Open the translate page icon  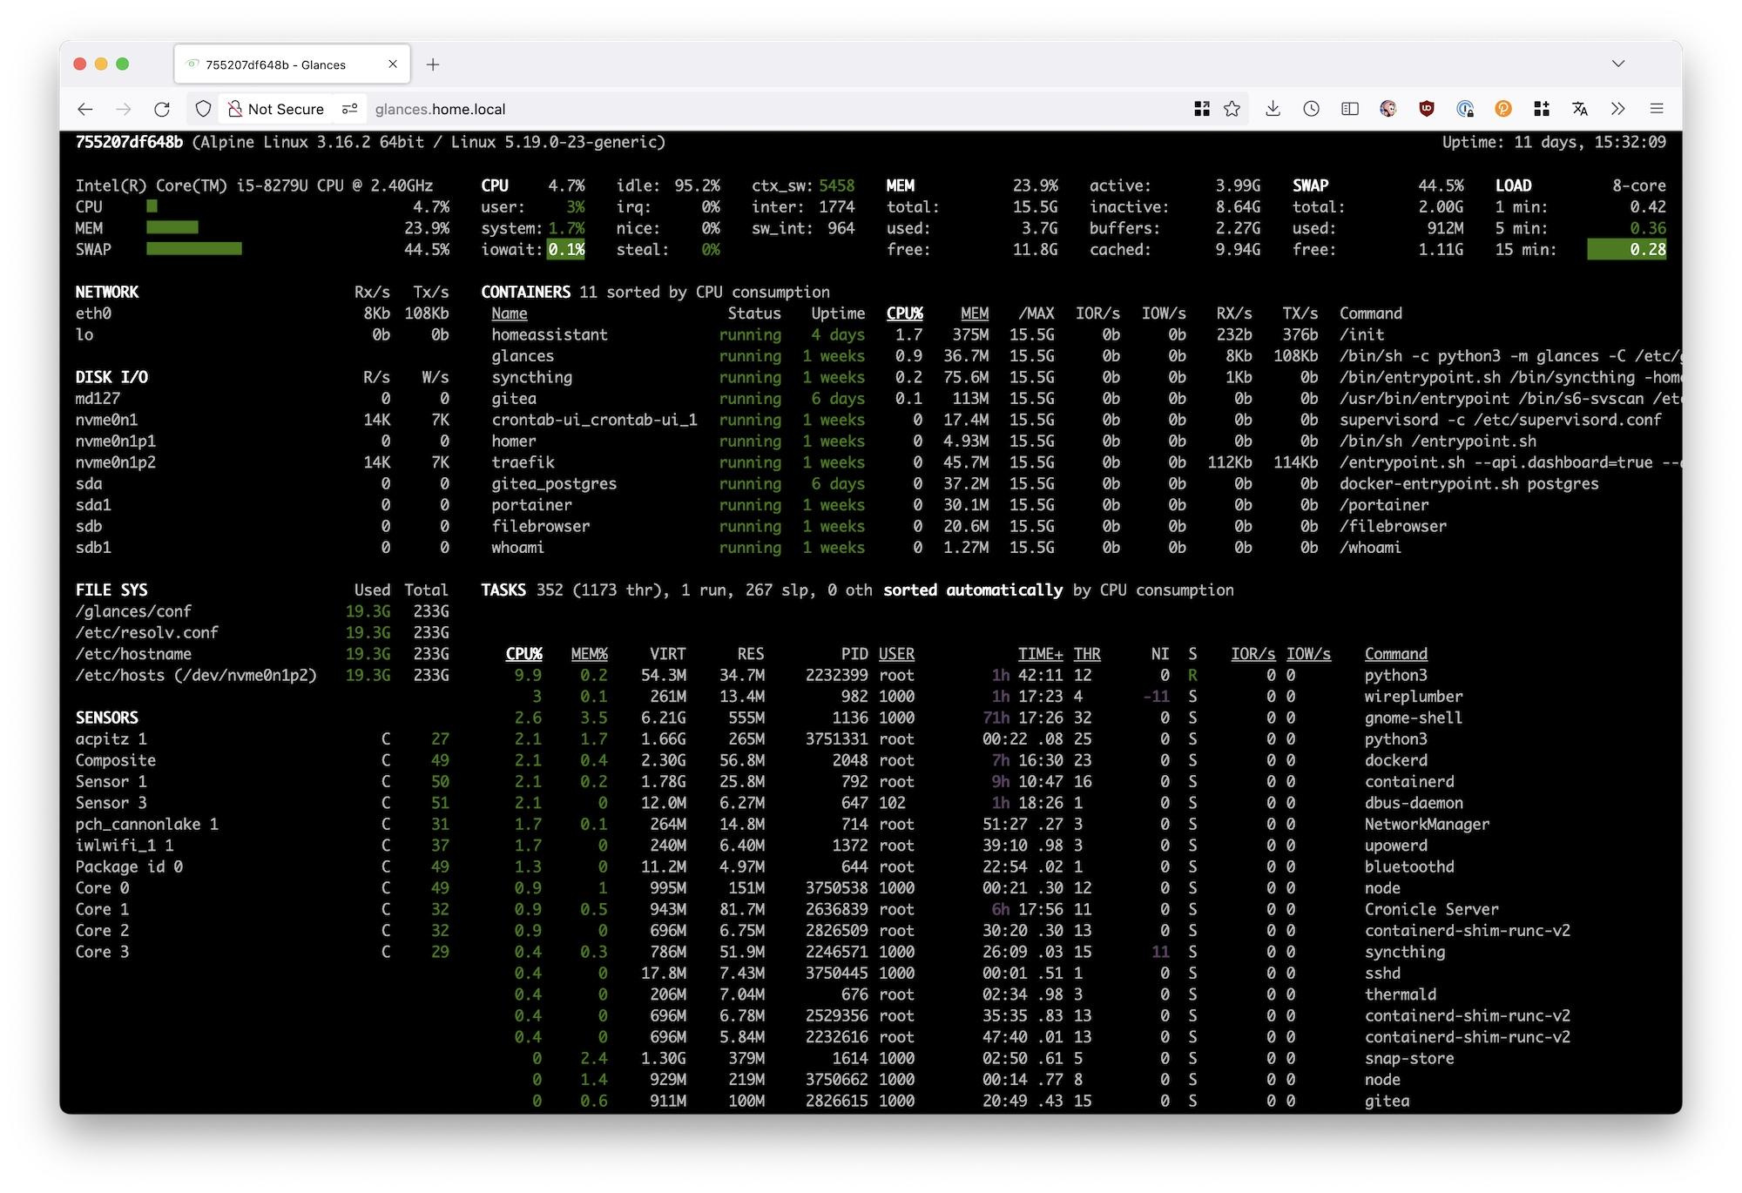(x=1580, y=109)
